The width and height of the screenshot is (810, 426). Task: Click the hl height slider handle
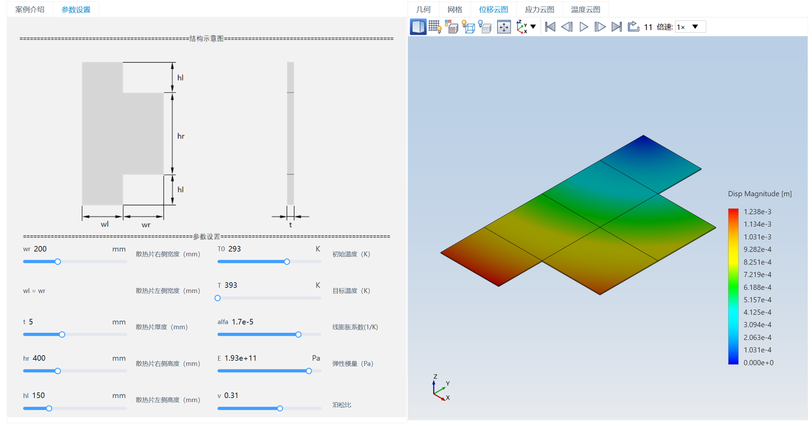(49, 409)
